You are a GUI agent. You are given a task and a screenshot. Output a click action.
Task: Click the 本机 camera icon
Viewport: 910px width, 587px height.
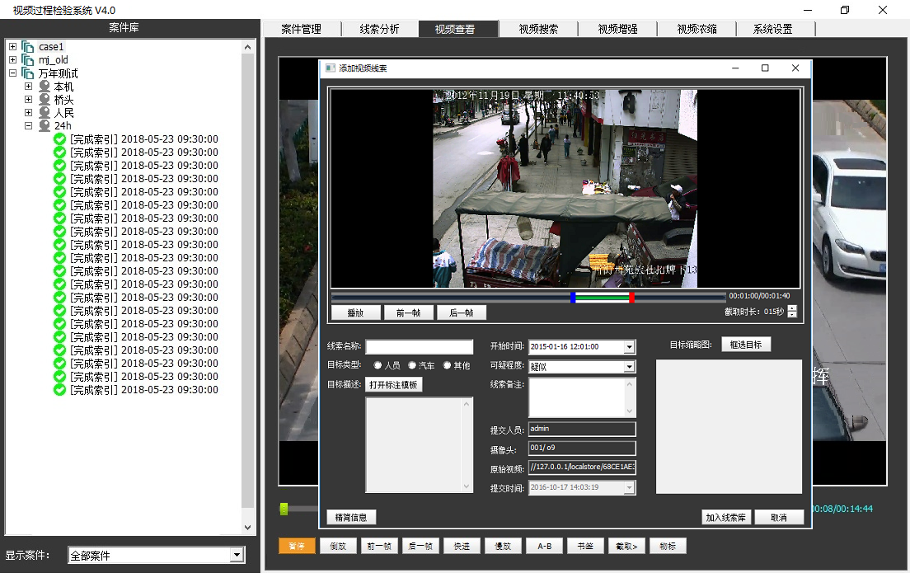(45, 87)
